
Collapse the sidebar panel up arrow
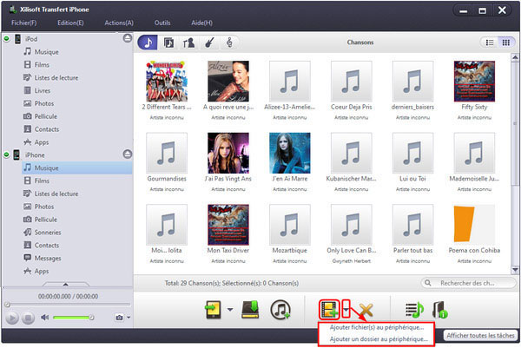pyautogui.click(x=66, y=285)
